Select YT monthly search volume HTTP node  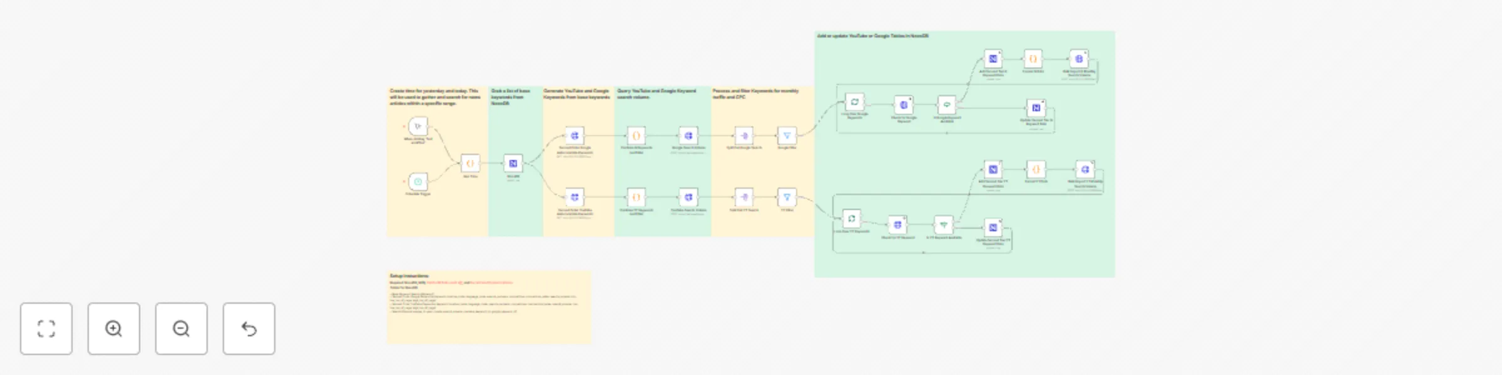1085,169
